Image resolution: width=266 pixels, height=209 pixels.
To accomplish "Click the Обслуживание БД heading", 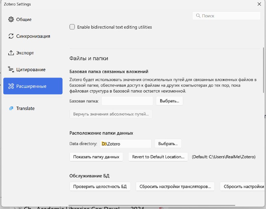I will point(89,176).
